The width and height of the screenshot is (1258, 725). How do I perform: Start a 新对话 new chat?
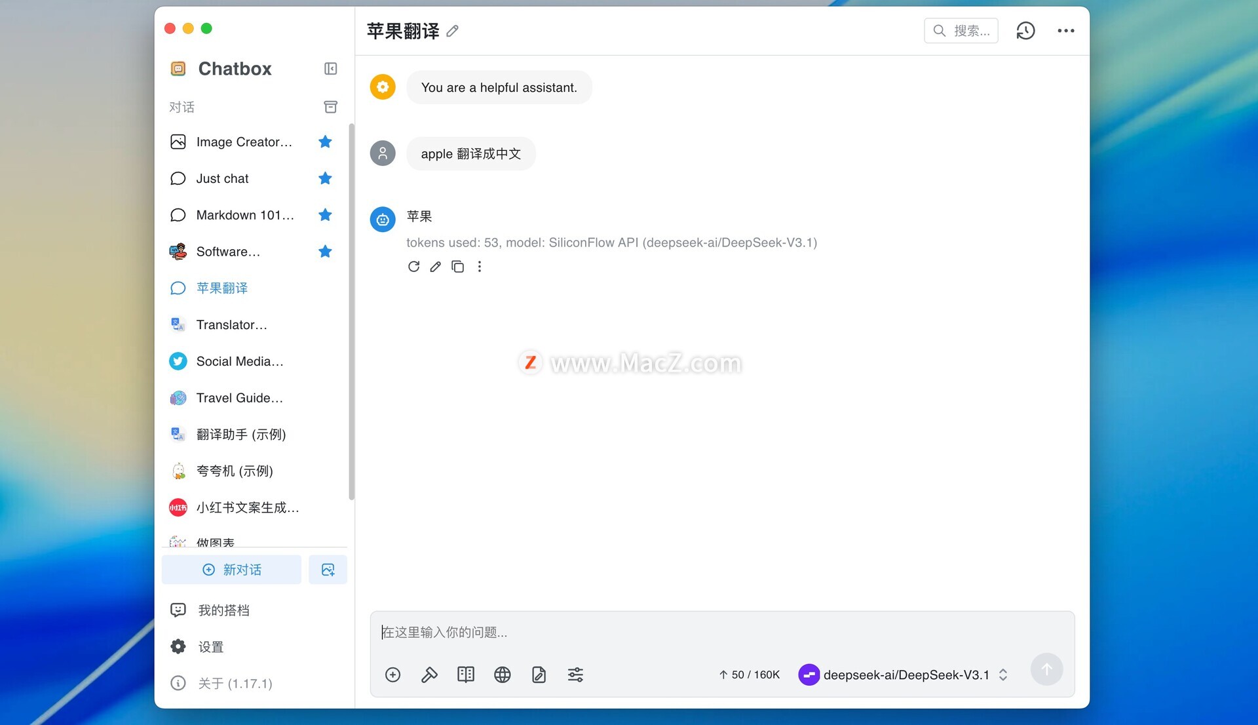(231, 570)
